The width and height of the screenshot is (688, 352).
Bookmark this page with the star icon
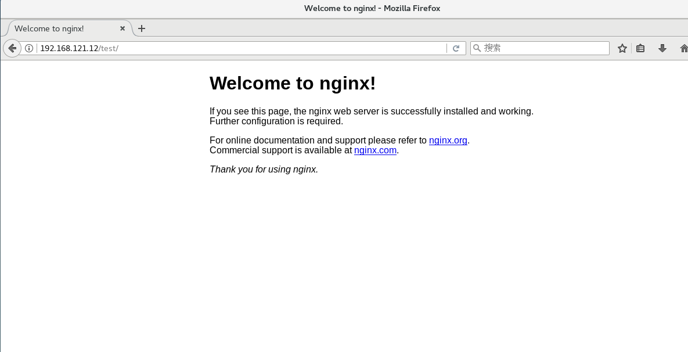point(622,48)
